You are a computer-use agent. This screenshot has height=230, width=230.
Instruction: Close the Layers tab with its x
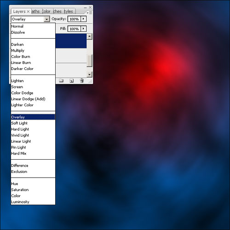coord(28,11)
